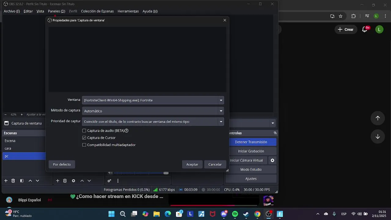391x220 pixels.
Task: Open Microsoft Edge from the taskbar
Action: tap(168, 214)
